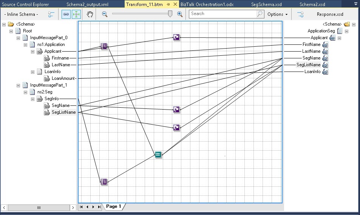Screen dimensions: 360x215
Task: Go to the first grid page
Action: point(81,207)
